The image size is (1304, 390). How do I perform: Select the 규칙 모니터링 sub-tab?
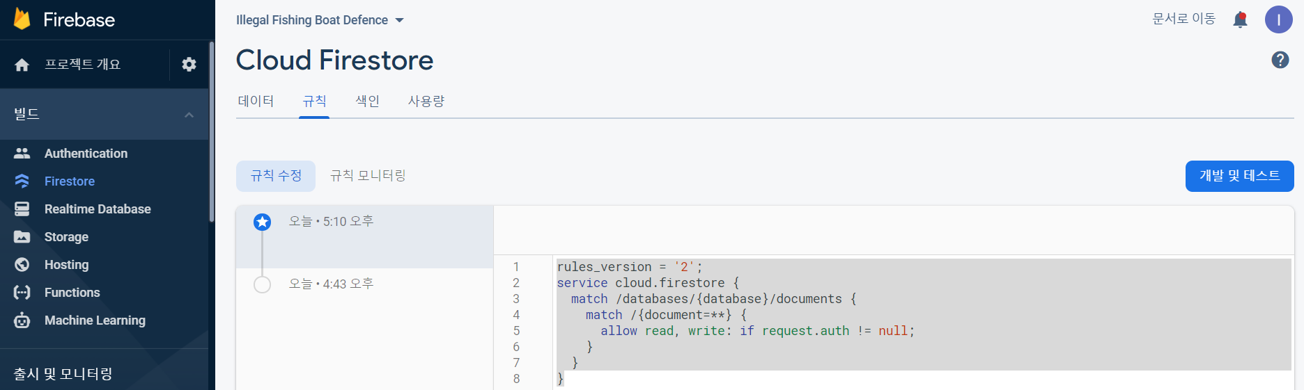tap(368, 176)
